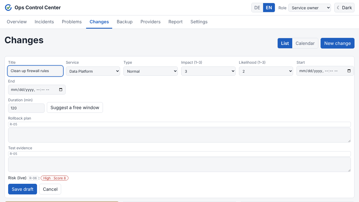Click the New change button
359x202 pixels.
click(337, 43)
